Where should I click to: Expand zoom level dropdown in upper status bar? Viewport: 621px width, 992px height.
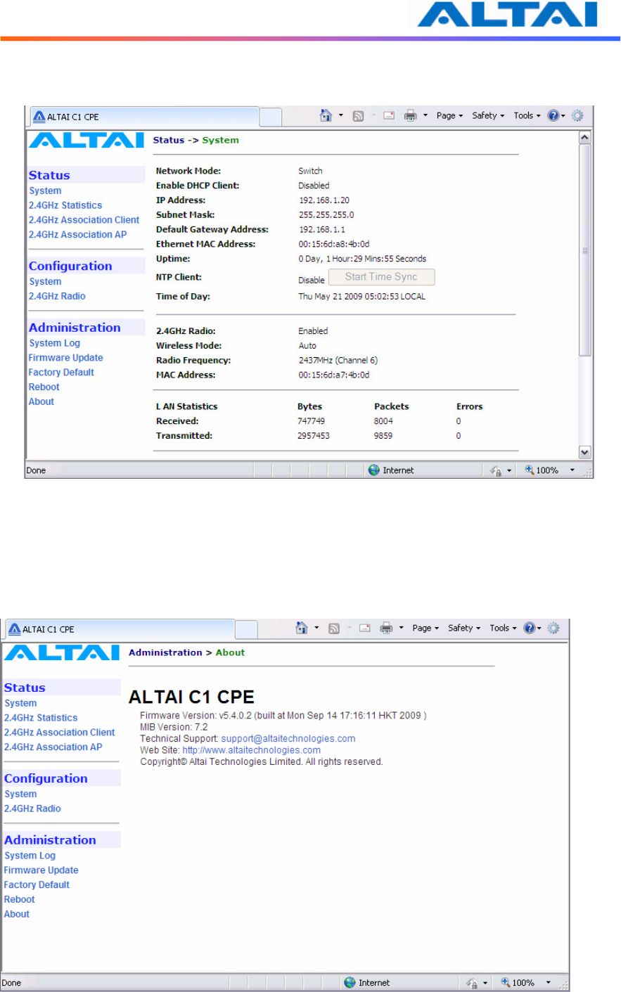[572, 470]
